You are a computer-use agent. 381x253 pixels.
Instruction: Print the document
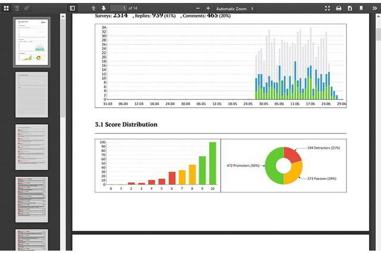[339, 8]
